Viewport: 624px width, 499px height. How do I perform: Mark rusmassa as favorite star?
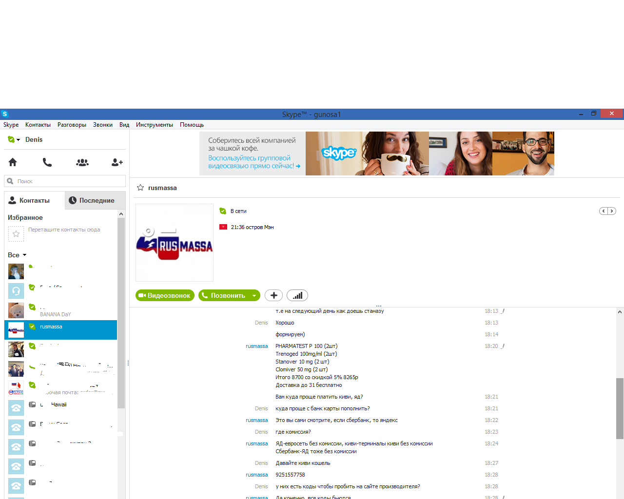click(x=140, y=188)
